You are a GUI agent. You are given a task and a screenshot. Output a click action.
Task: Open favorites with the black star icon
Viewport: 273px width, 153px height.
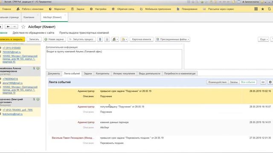pos(263,9)
